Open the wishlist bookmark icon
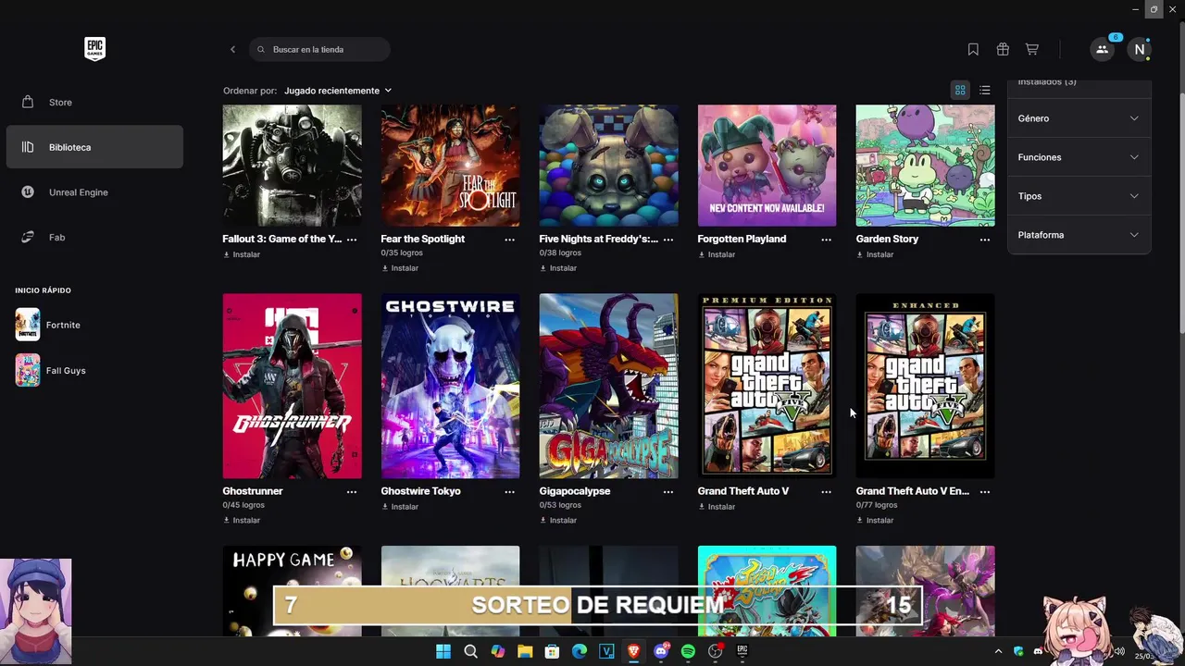 click(x=973, y=49)
